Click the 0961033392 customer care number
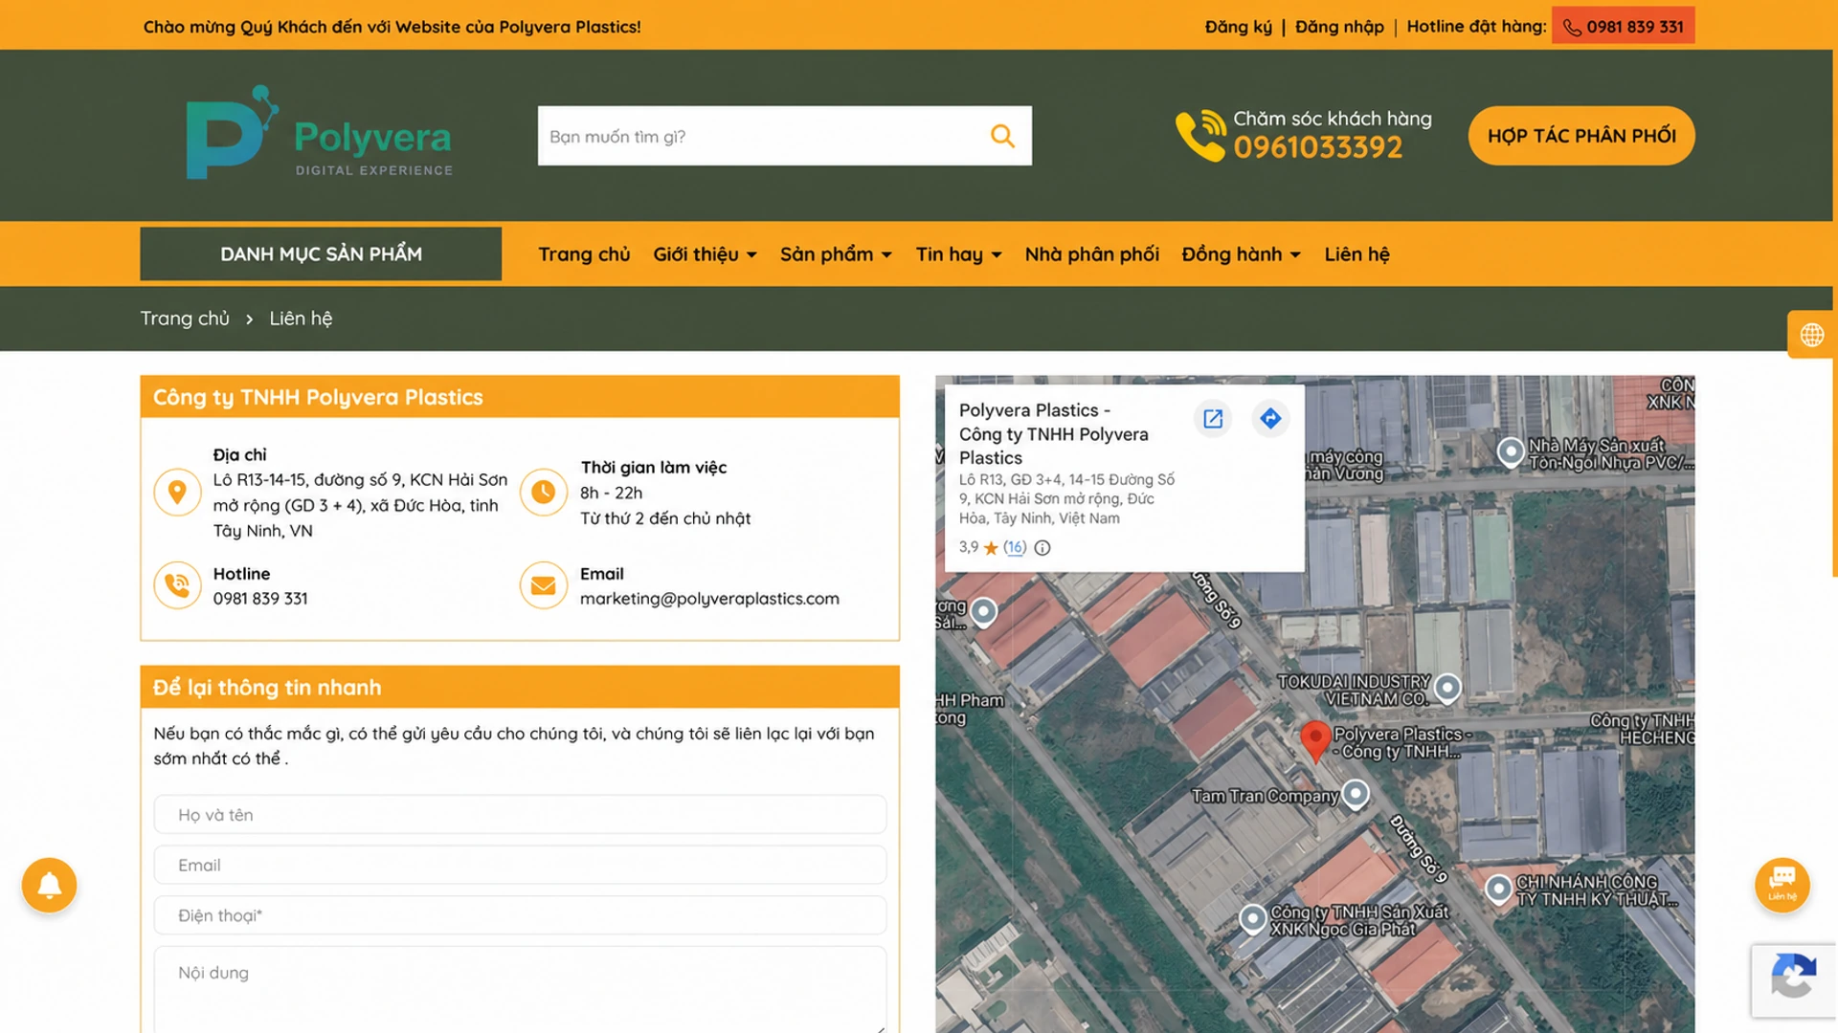The width and height of the screenshot is (1838, 1033). (x=1317, y=147)
